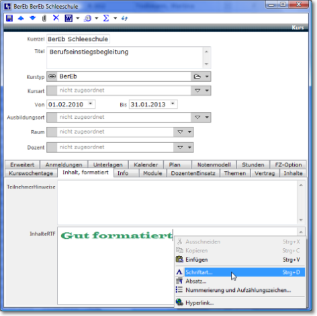This screenshot has width=317, height=316.
Task: Open the Von date picker dropdown
Action: click(91, 104)
